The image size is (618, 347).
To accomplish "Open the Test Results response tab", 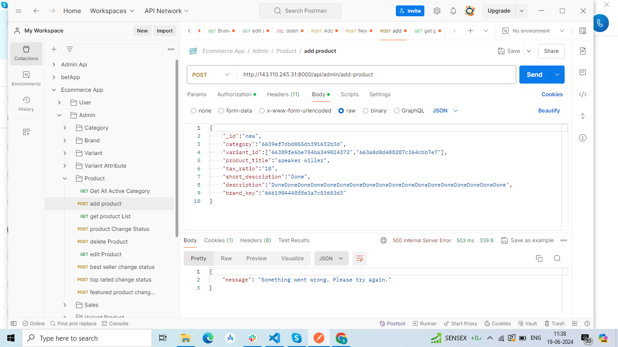I will [294, 240].
